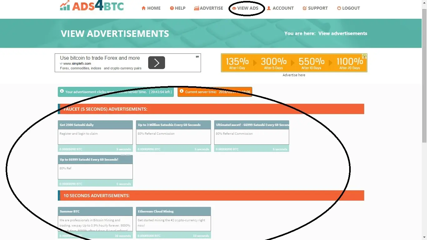This screenshot has height=240, width=427.
Task: Open the HELP menu item
Action: (178, 8)
